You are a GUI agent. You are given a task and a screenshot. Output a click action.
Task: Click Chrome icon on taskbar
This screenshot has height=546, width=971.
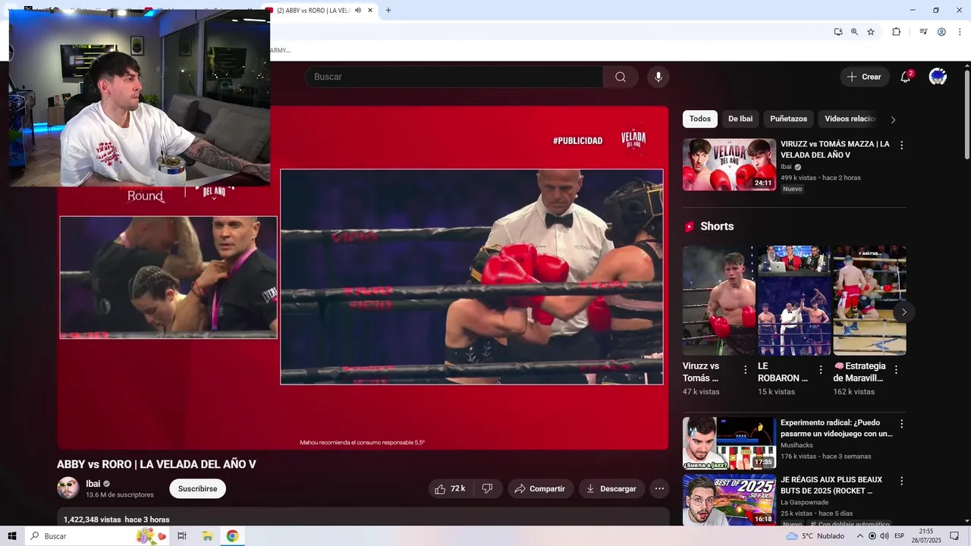pos(232,536)
